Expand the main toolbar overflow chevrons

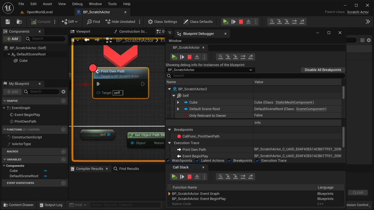click(x=368, y=22)
